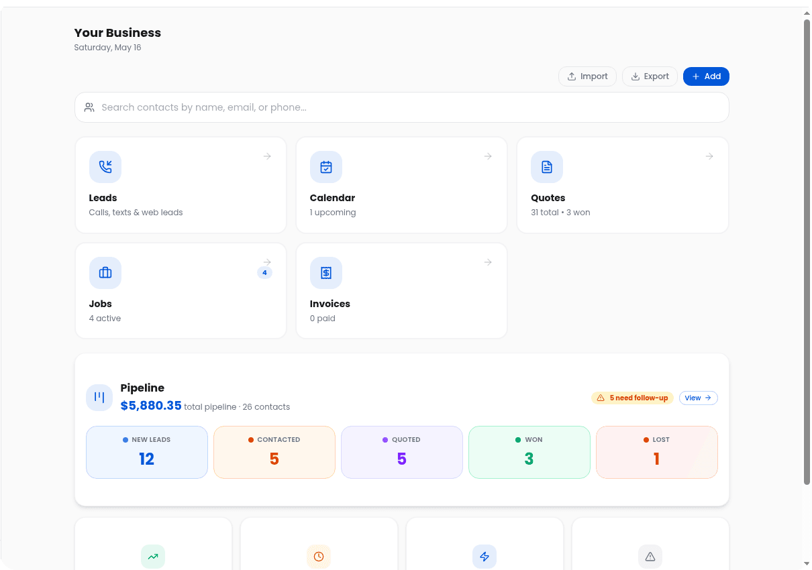Click the Your Business heading
Viewport: 812px width, 570px height.
pos(117,33)
